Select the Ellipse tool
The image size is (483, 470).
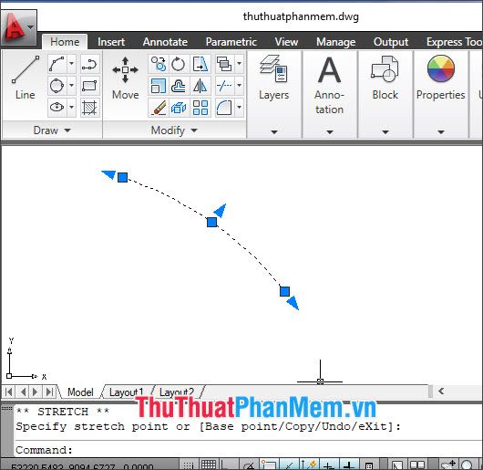[57, 108]
